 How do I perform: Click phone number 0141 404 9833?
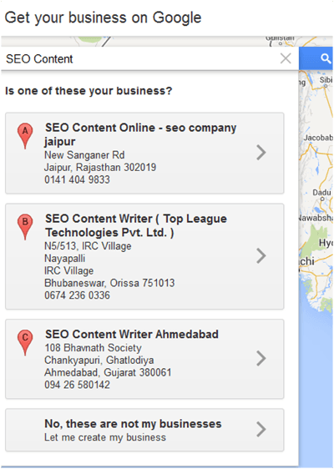pos(77,179)
